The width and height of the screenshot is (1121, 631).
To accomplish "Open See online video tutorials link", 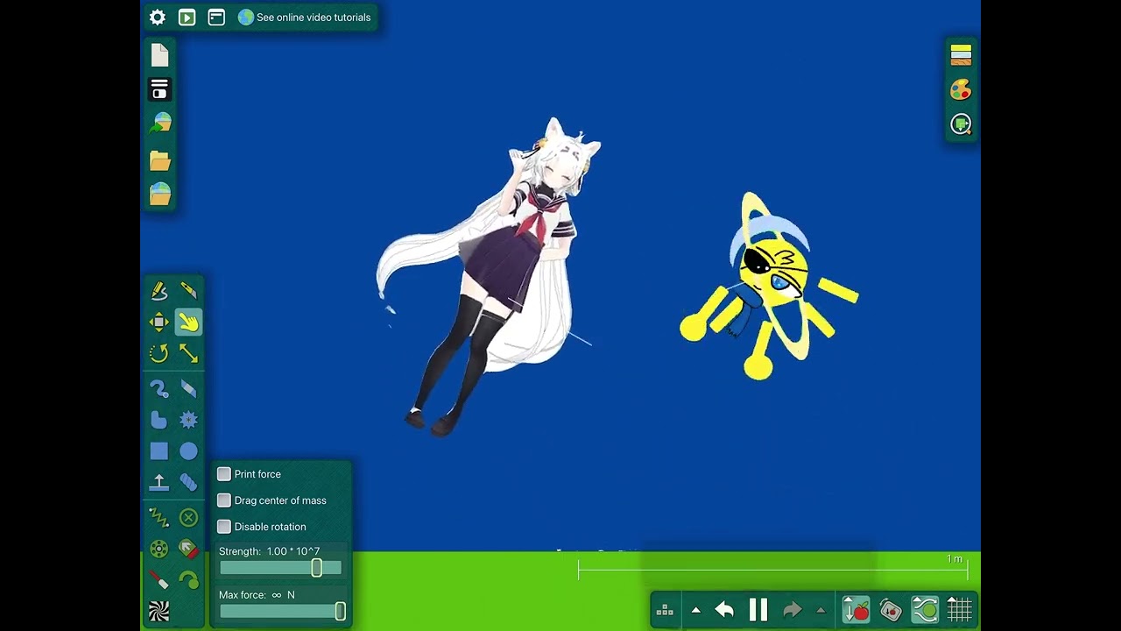I will [x=304, y=18].
